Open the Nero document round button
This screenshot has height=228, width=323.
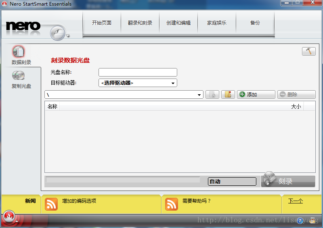57,33
